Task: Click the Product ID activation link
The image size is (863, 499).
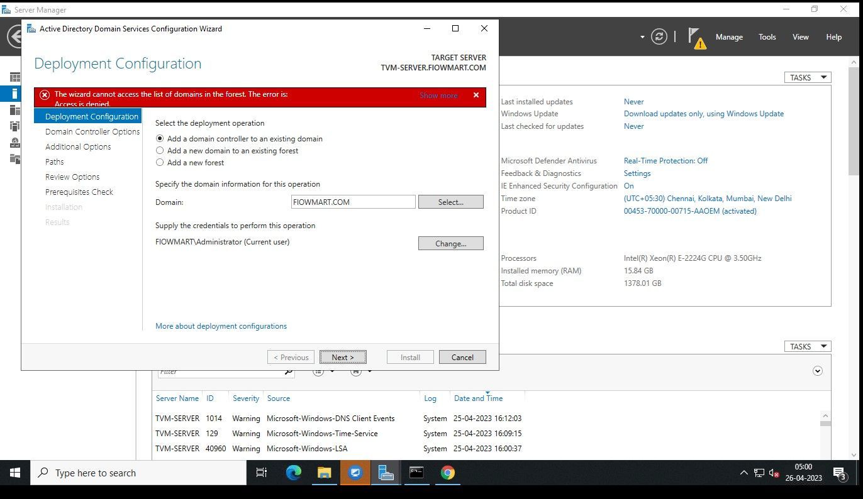Action: (690, 211)
